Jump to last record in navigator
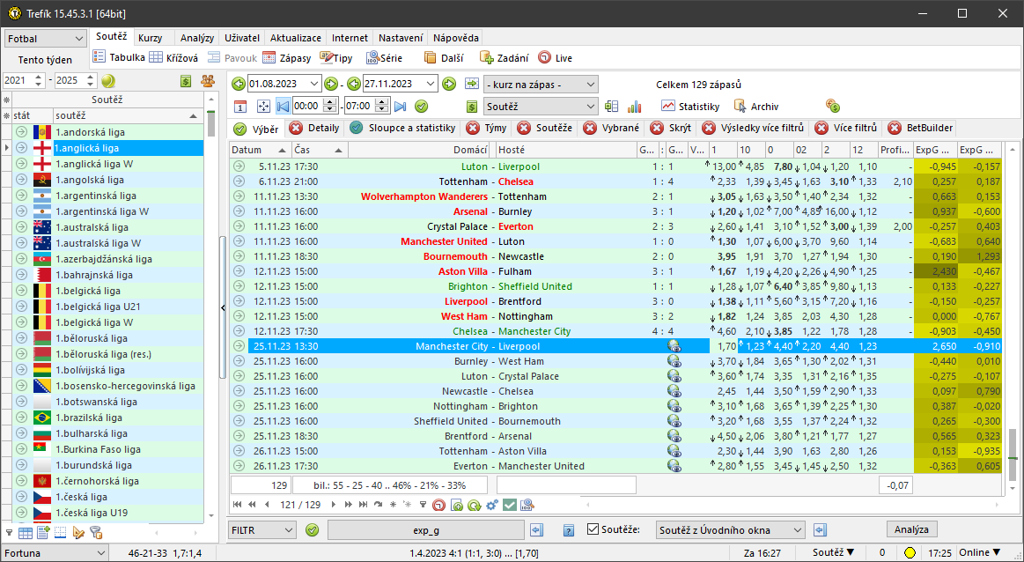This screenshot has height=562, width=1024. coord(363,505)
